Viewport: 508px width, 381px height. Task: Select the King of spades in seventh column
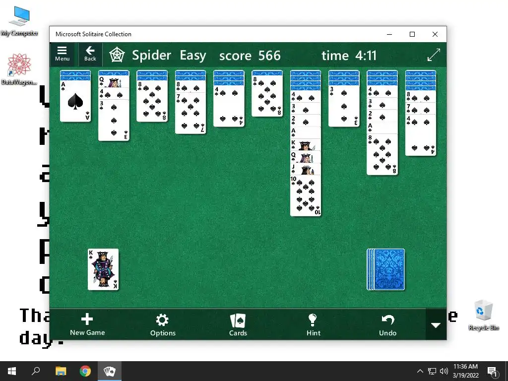pyautogui.click(x=306, y=145)
